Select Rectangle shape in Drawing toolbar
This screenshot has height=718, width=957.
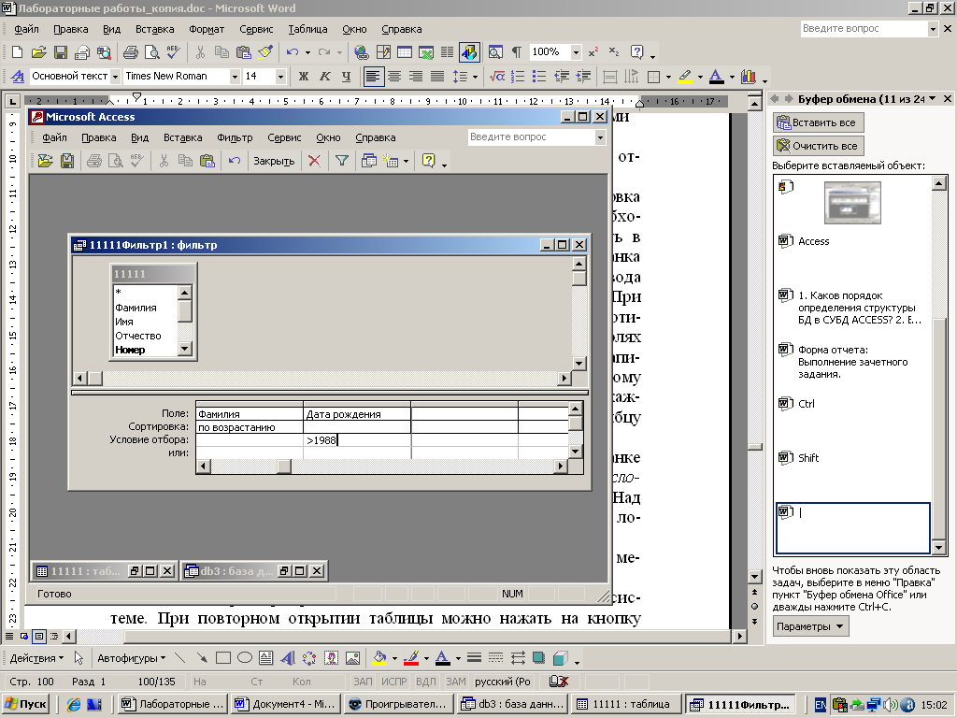pyautogui.click(x=223, y=658)
